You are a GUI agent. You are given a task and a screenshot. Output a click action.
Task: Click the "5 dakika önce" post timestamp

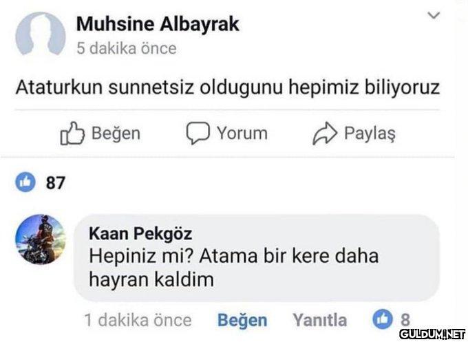[x=126, y=48]
